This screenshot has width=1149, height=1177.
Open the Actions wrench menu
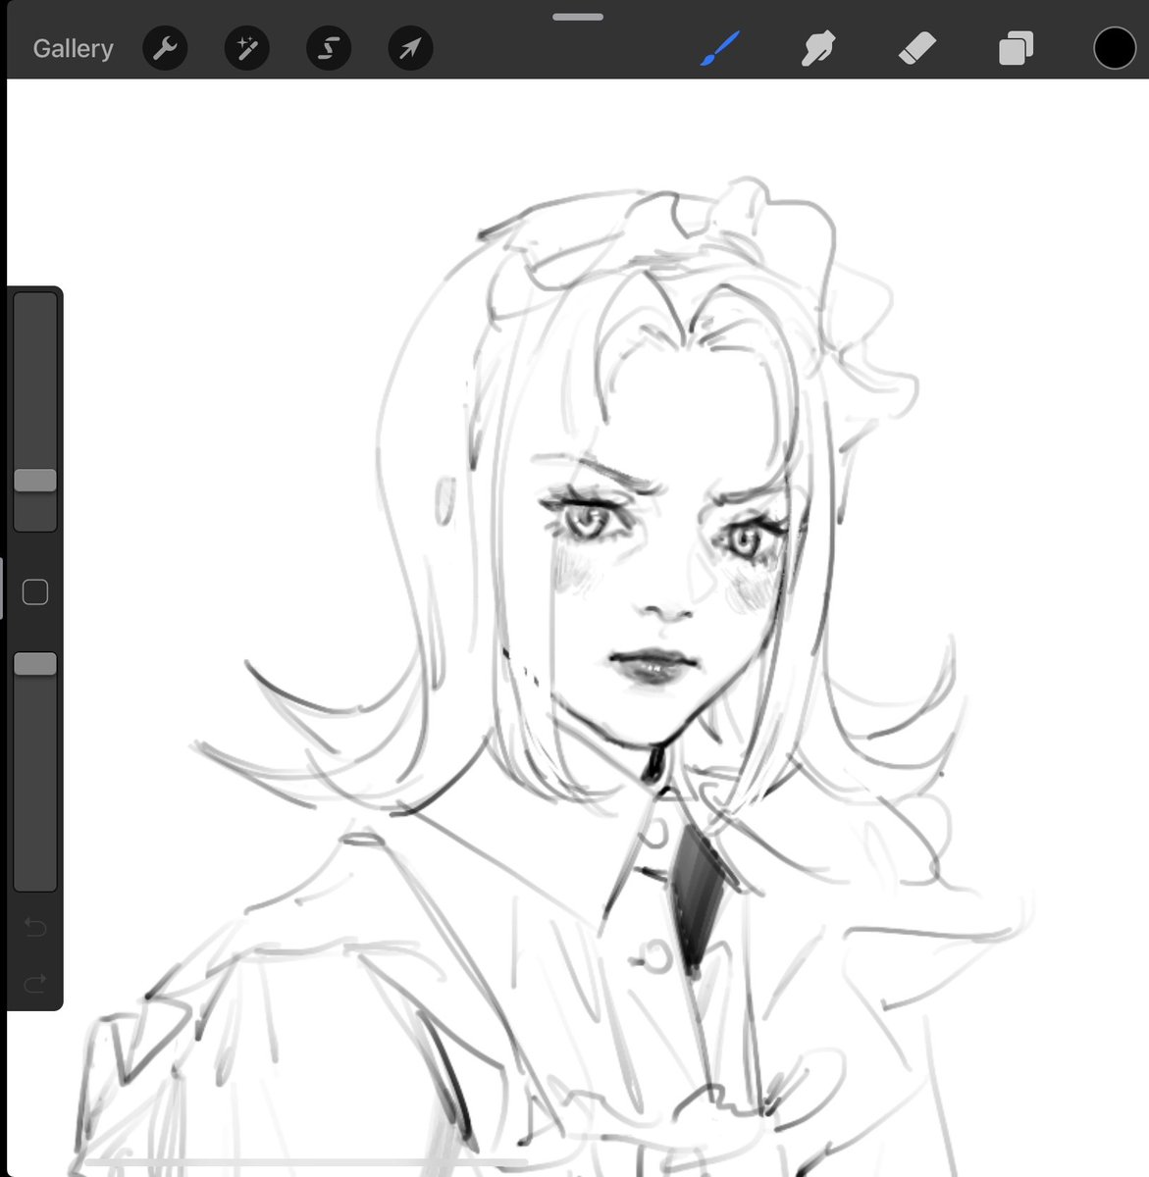click(x=165, y=48)
